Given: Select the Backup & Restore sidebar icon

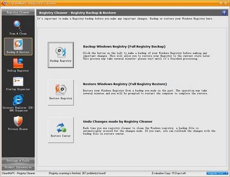Looking at the screenshot, I should (18, 46).
